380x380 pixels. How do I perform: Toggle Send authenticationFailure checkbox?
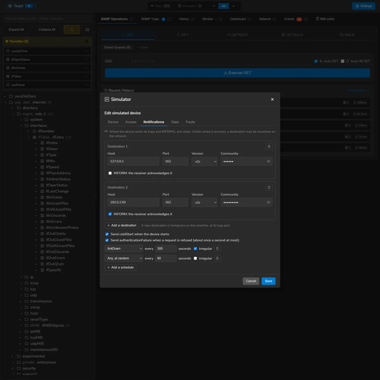[107, 240]
